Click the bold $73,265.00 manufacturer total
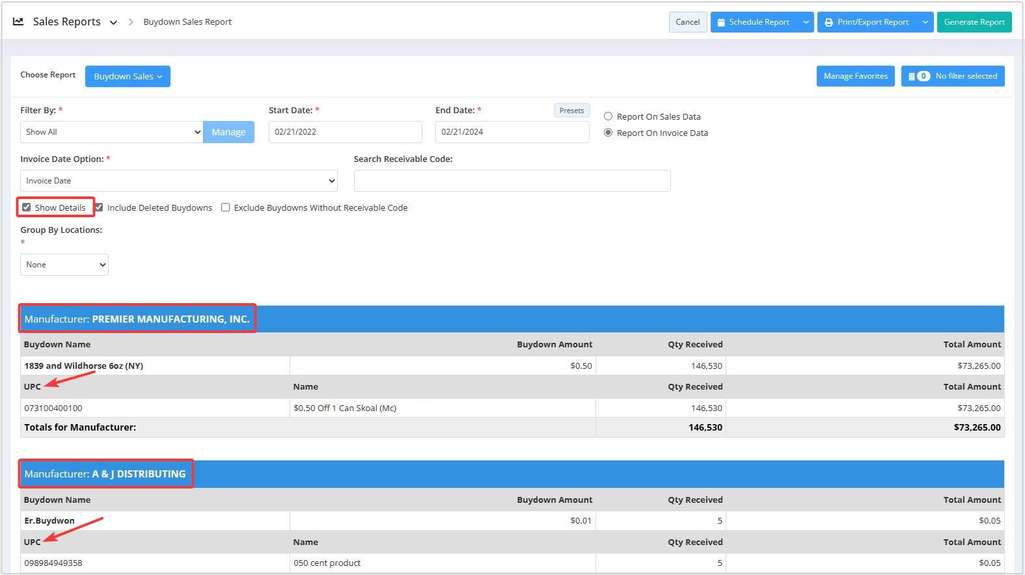The image size is (1025, 575). coord(977,427)
